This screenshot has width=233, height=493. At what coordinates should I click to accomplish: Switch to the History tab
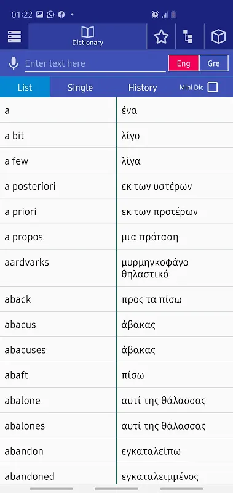tap(143, 88)
